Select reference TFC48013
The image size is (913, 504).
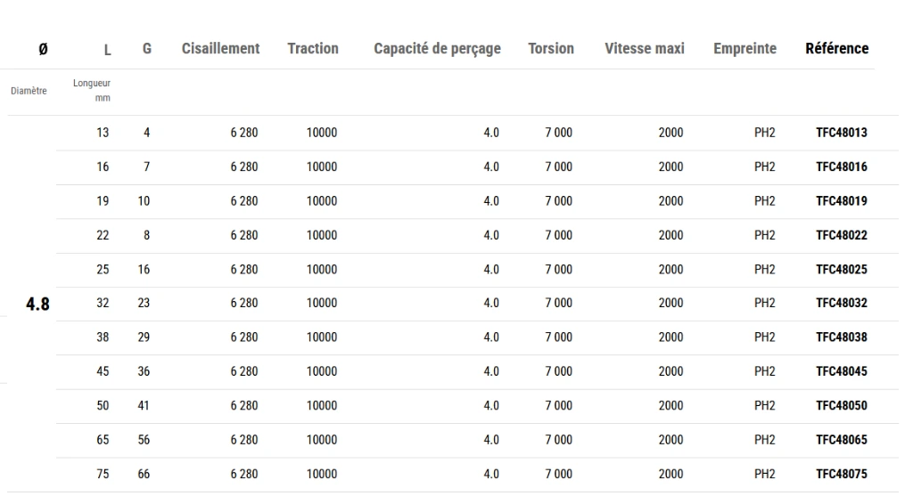coord(842,133)
